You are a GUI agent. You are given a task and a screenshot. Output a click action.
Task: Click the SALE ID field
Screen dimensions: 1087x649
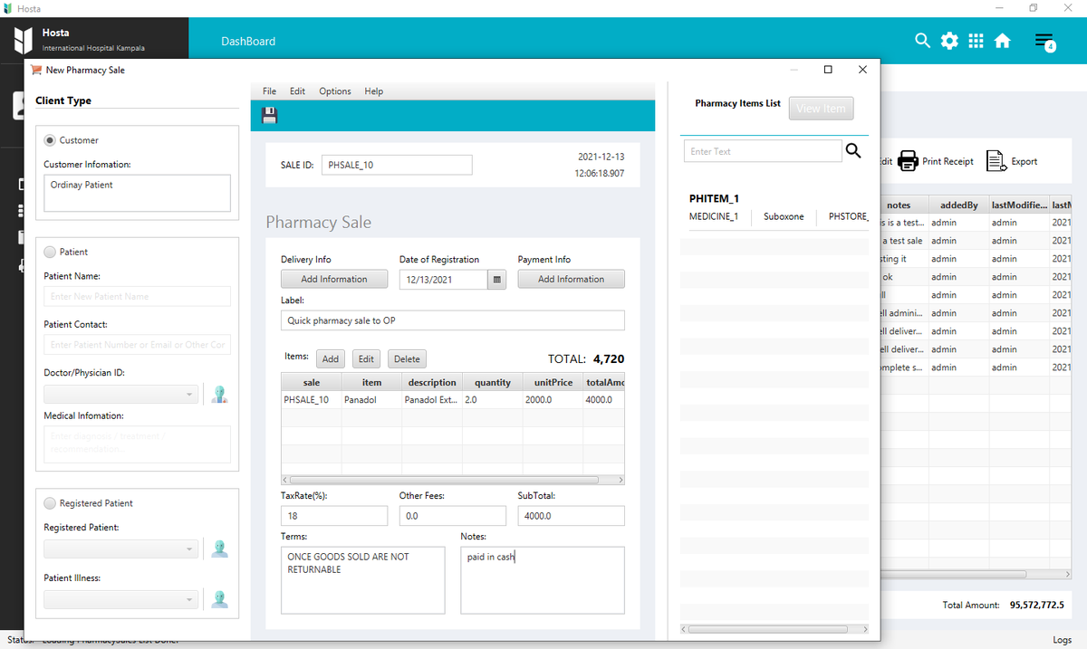397,165
